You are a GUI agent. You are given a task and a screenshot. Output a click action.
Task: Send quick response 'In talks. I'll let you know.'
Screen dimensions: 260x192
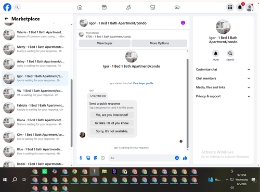[x=112, y=123]
